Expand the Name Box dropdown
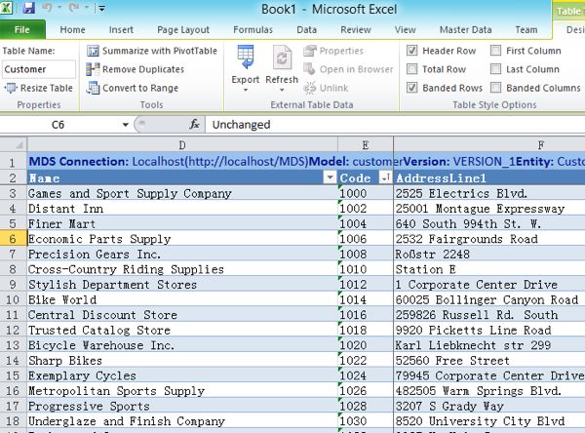The height and width of the screenshot is (433, 585). point(126,125)
